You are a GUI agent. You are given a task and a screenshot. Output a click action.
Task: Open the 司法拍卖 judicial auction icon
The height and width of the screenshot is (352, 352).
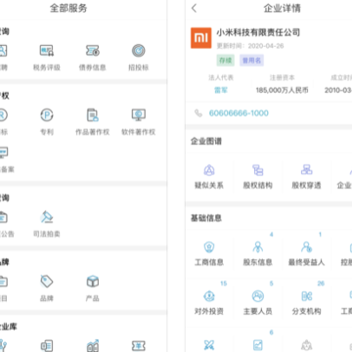(47, 217)
